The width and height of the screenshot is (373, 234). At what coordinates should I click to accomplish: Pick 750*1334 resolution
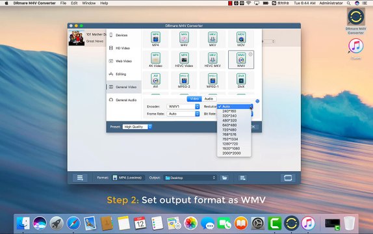coord(234,139)
